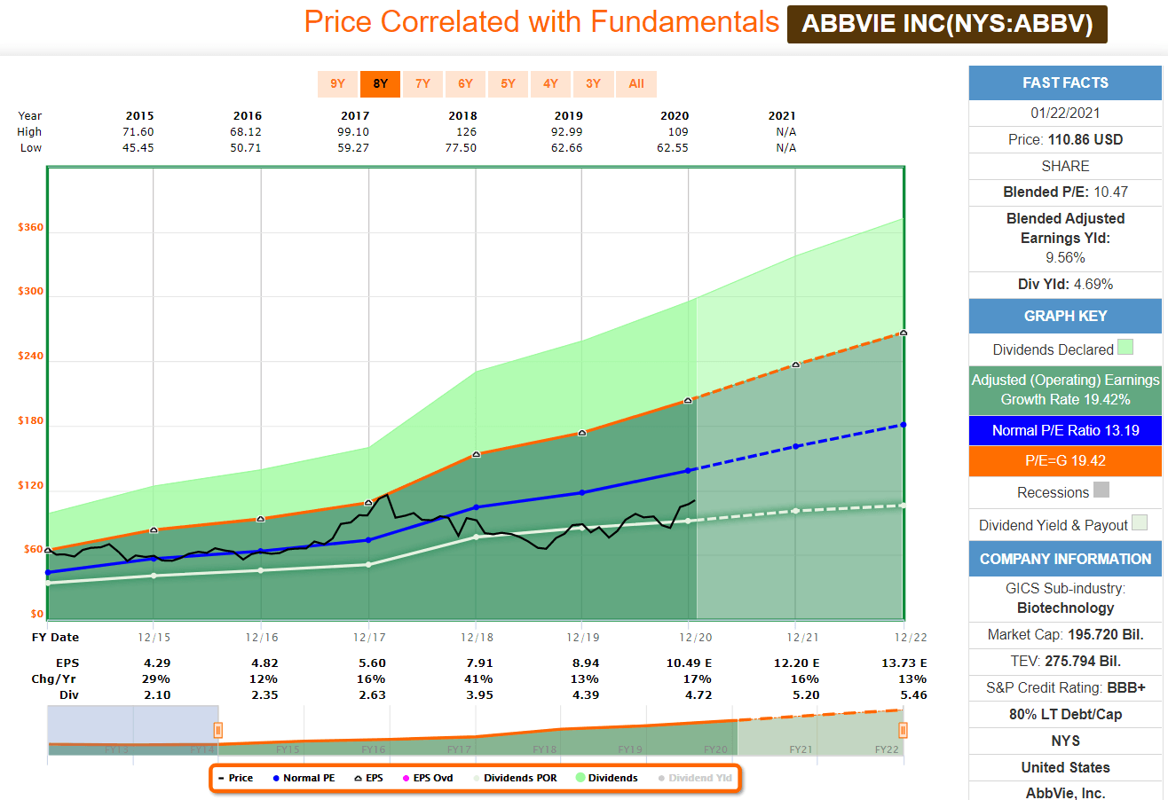Show the 3Y time range
Viewport: 1168px width, 800px height.
click(593, 83)
